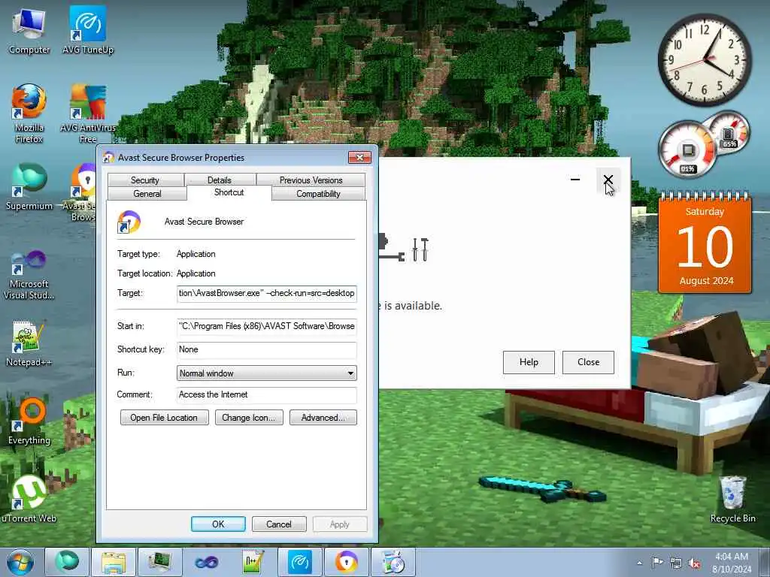
Task: Cancel the Properties dialog
Action: (x=279, y=524)
